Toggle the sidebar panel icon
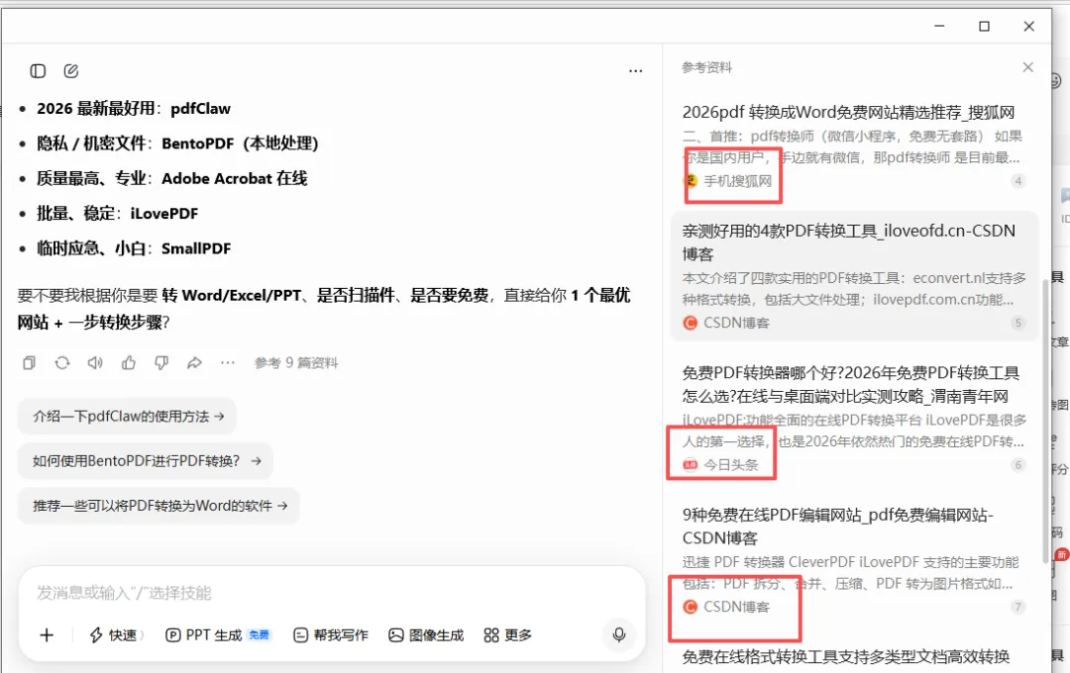The width and height of the screenshot is (1070, 673). [x=38, y=71]
